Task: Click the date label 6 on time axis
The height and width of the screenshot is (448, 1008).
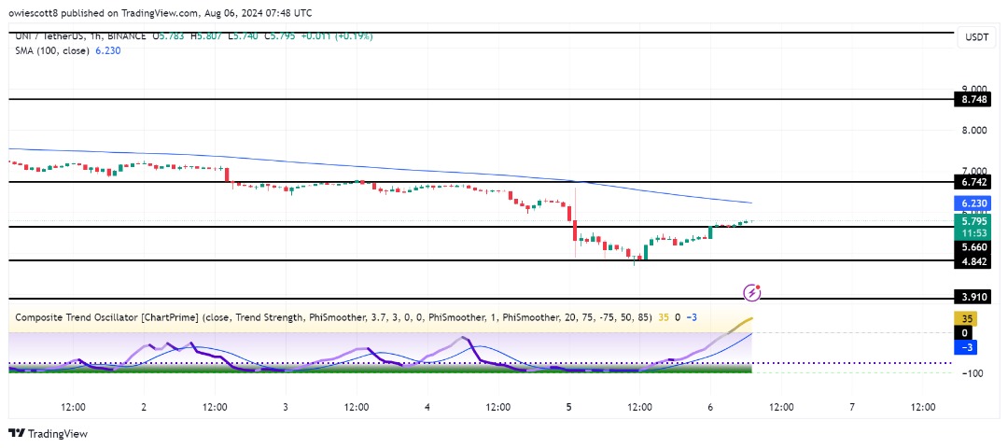Action: (710, 407)
